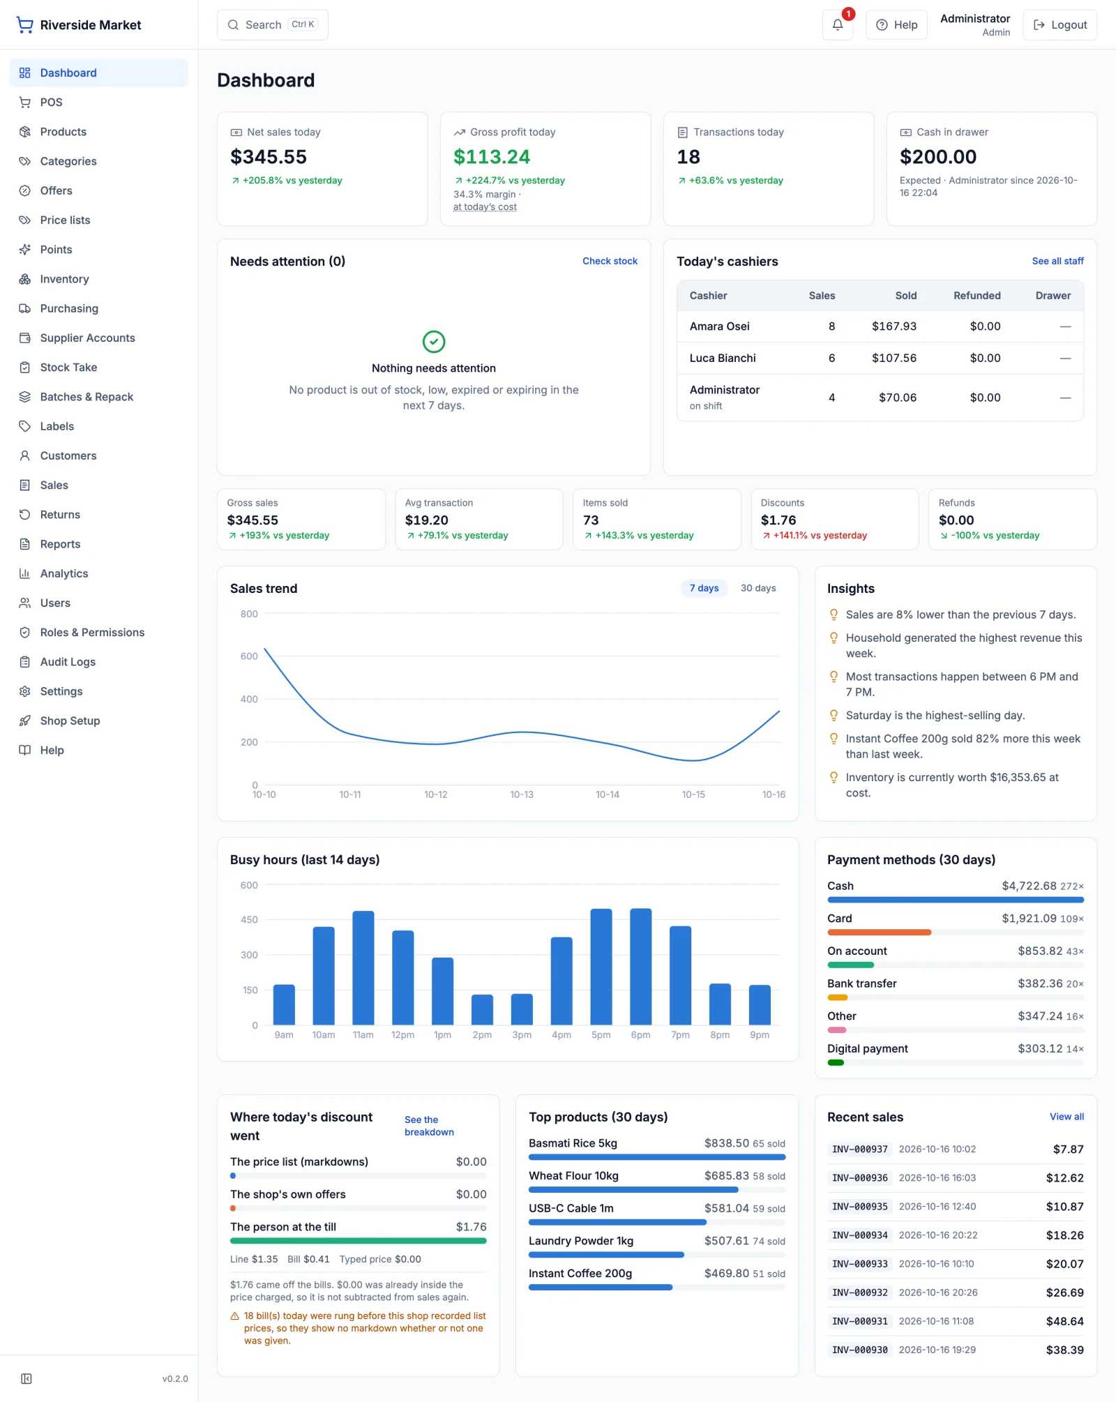Image resolution: width=1116 pixels, height=1402 pixels.
Task: Click Amara Osei cashier row
Action: [880, 326]
